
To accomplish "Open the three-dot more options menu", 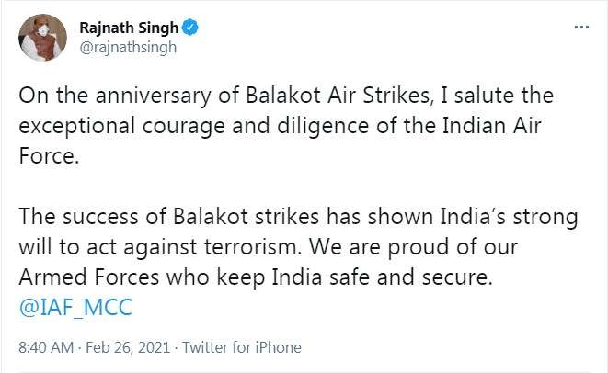I will (x=581, y=28).
